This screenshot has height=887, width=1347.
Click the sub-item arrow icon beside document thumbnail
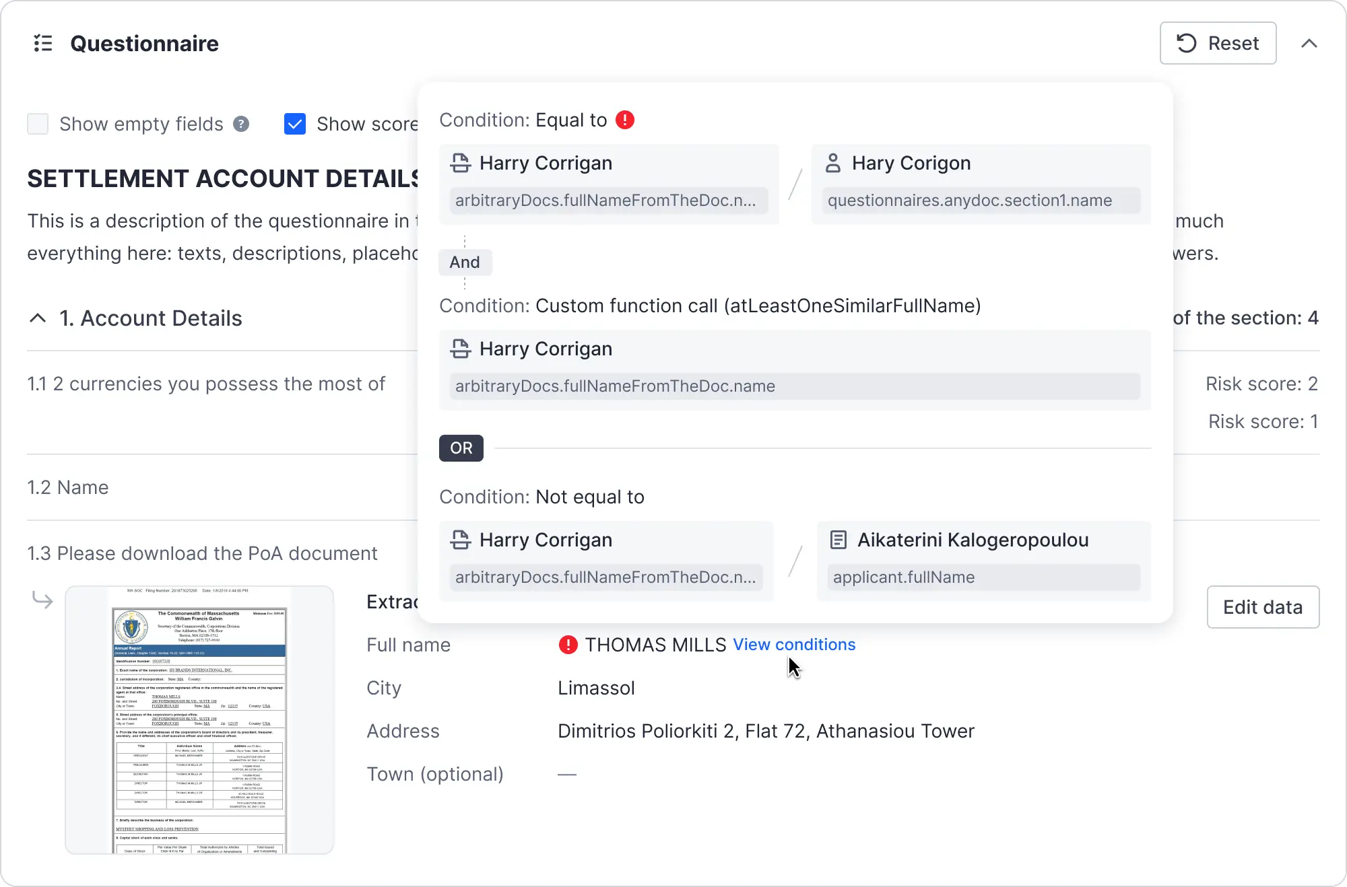(x=42, y=600)
